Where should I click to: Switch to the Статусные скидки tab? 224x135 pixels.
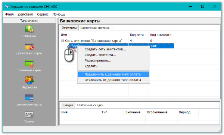(90, 105)
